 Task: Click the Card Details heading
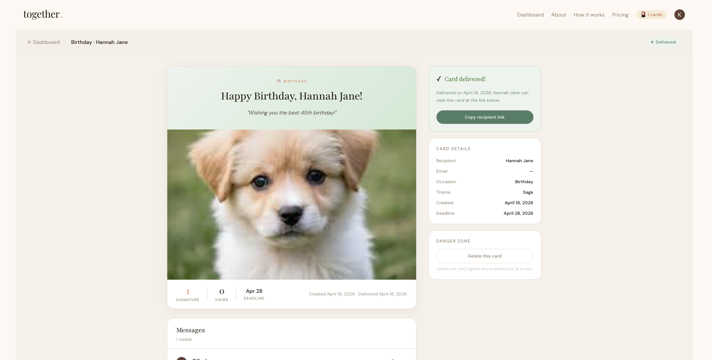point(453,149)
